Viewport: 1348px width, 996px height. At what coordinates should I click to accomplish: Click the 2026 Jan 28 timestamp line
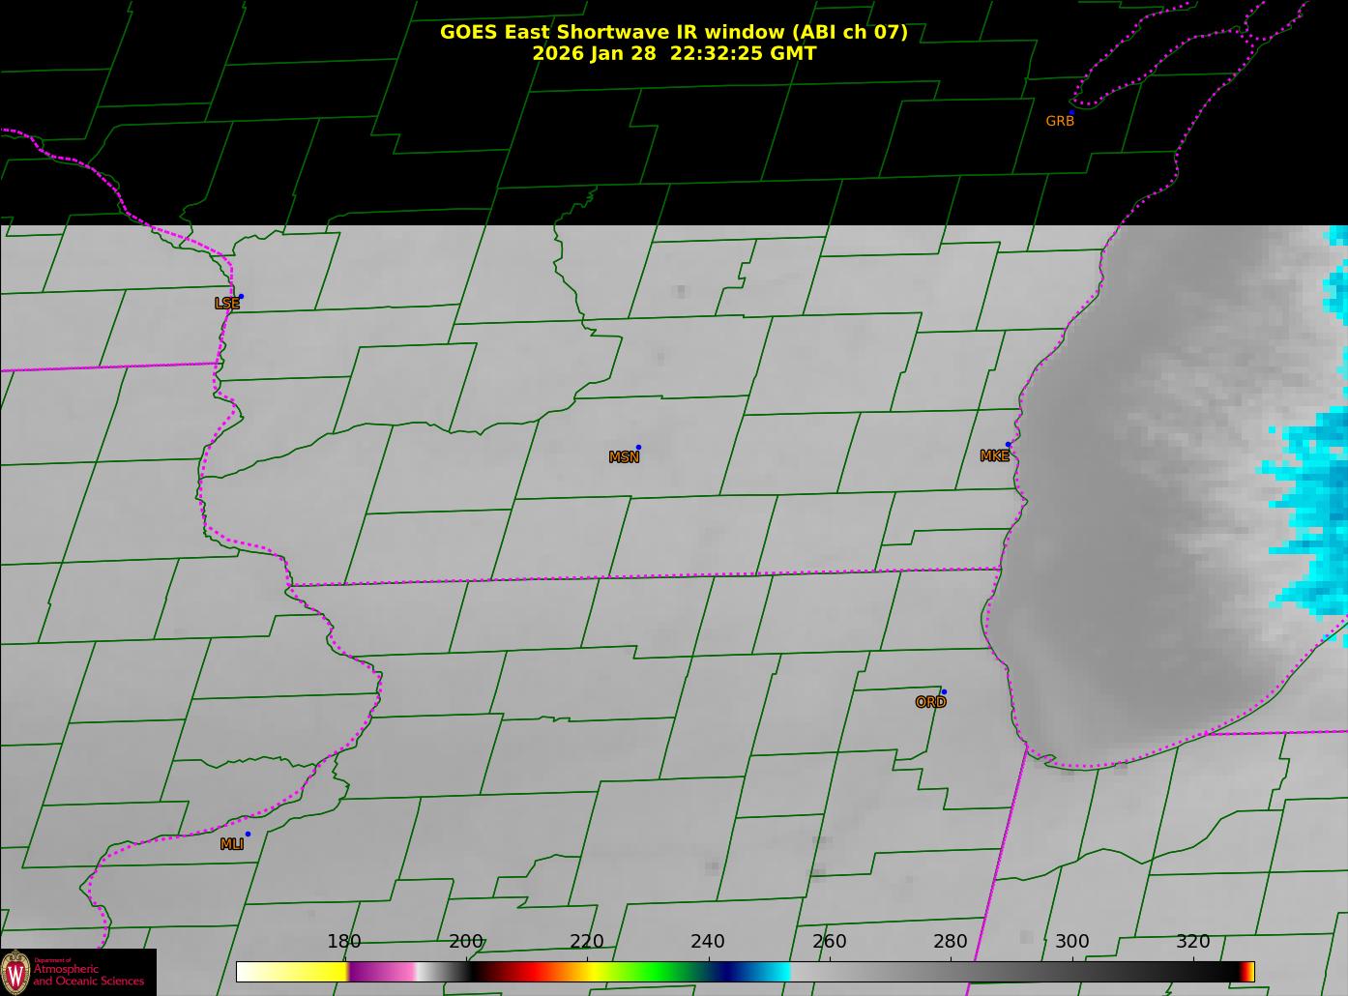click(674, 53)
